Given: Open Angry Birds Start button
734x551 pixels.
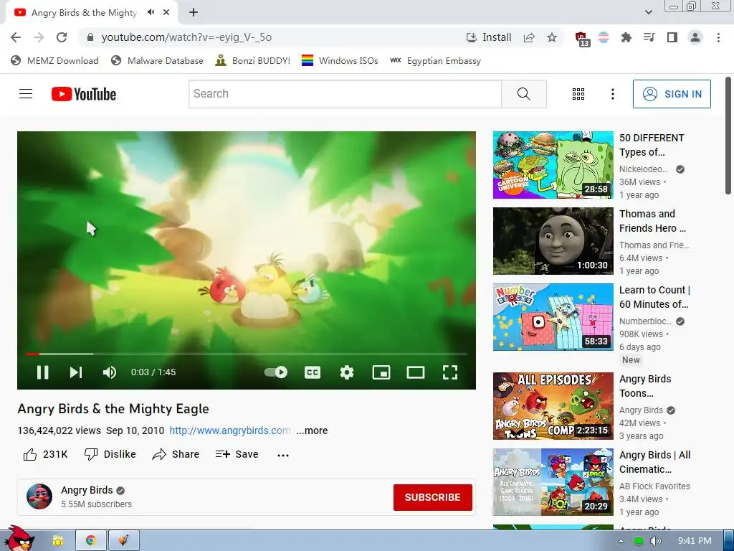Looking at the screenshot, I should coord(19,539).
